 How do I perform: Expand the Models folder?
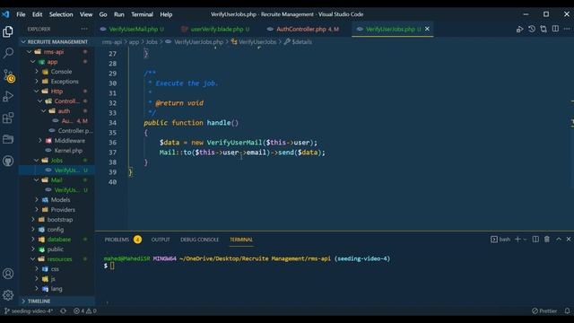coord(57,200)
